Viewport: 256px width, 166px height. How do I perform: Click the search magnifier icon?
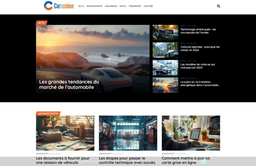click(x=218, y=6)
